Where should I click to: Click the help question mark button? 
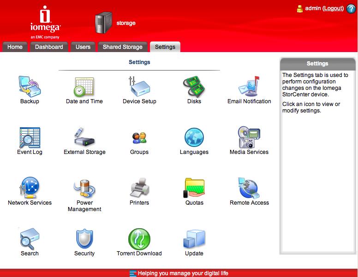[x=351, y=9]
